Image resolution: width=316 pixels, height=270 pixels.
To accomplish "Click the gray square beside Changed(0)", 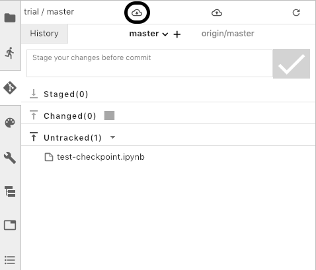I will coord(109,116).
